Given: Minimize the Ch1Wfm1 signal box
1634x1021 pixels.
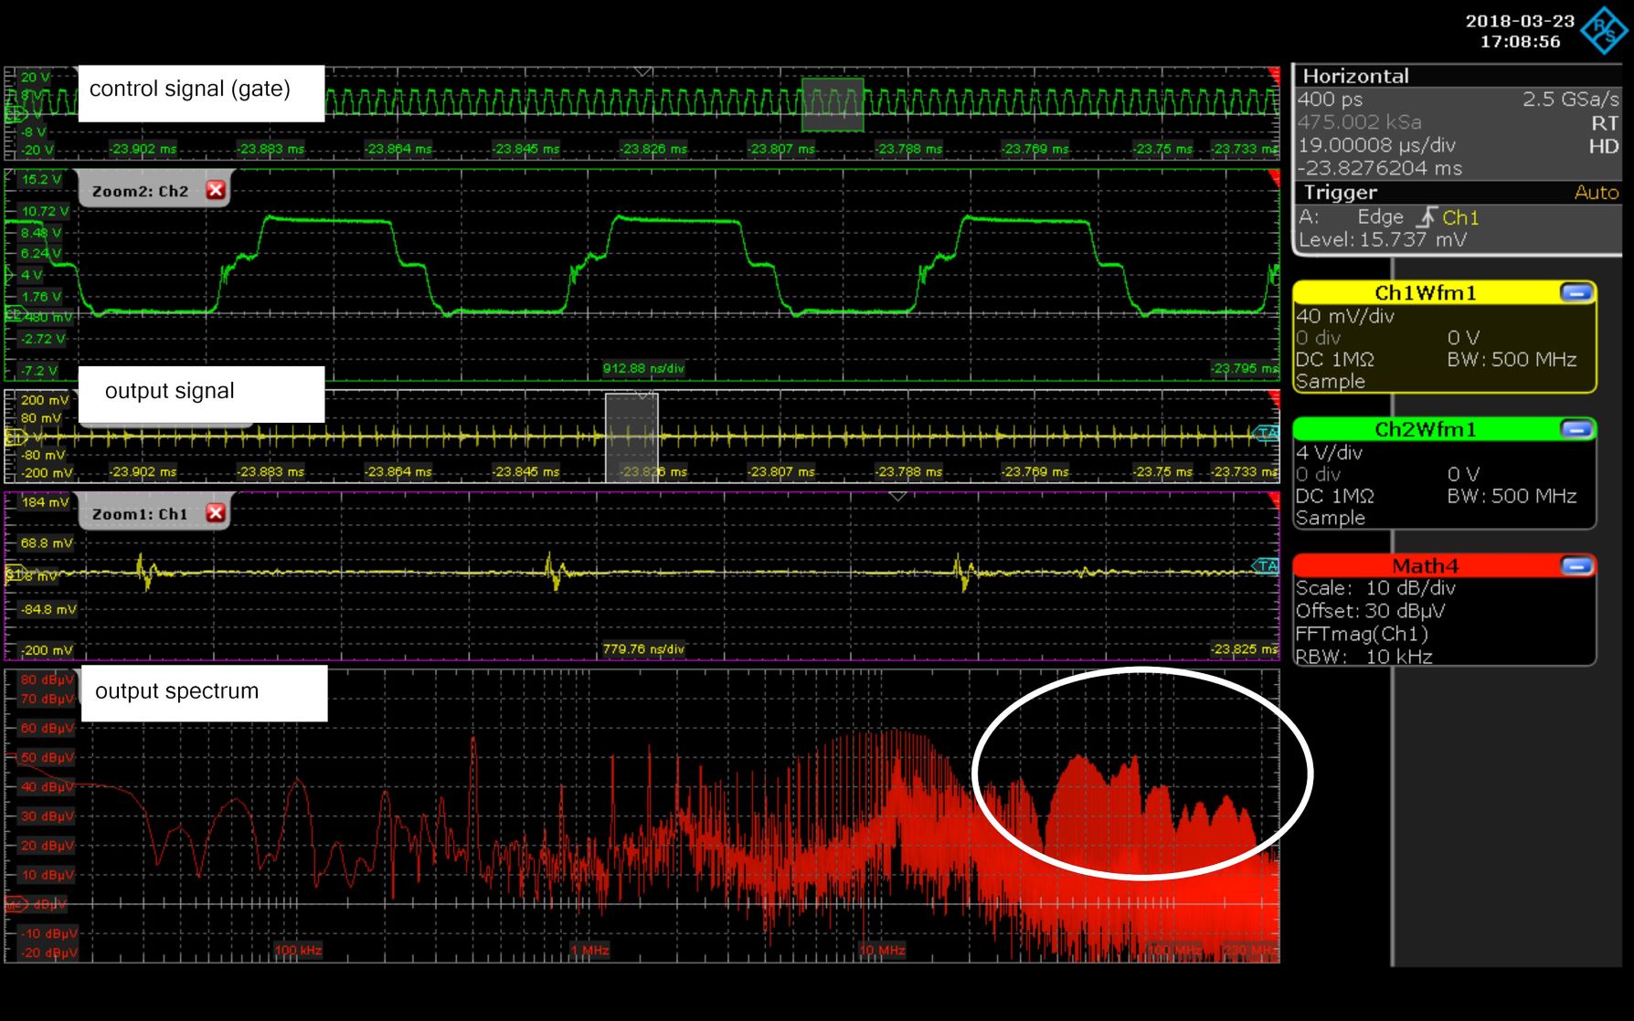Looking at the screenshot, I should point(1576,293).
